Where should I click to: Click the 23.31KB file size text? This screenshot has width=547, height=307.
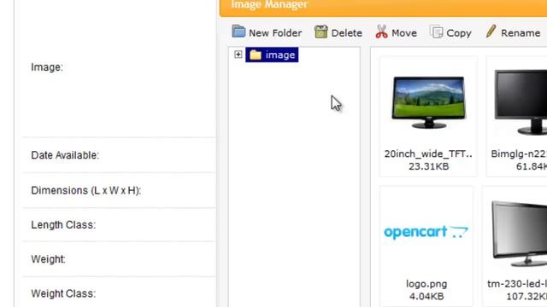(x=428, y=166)
